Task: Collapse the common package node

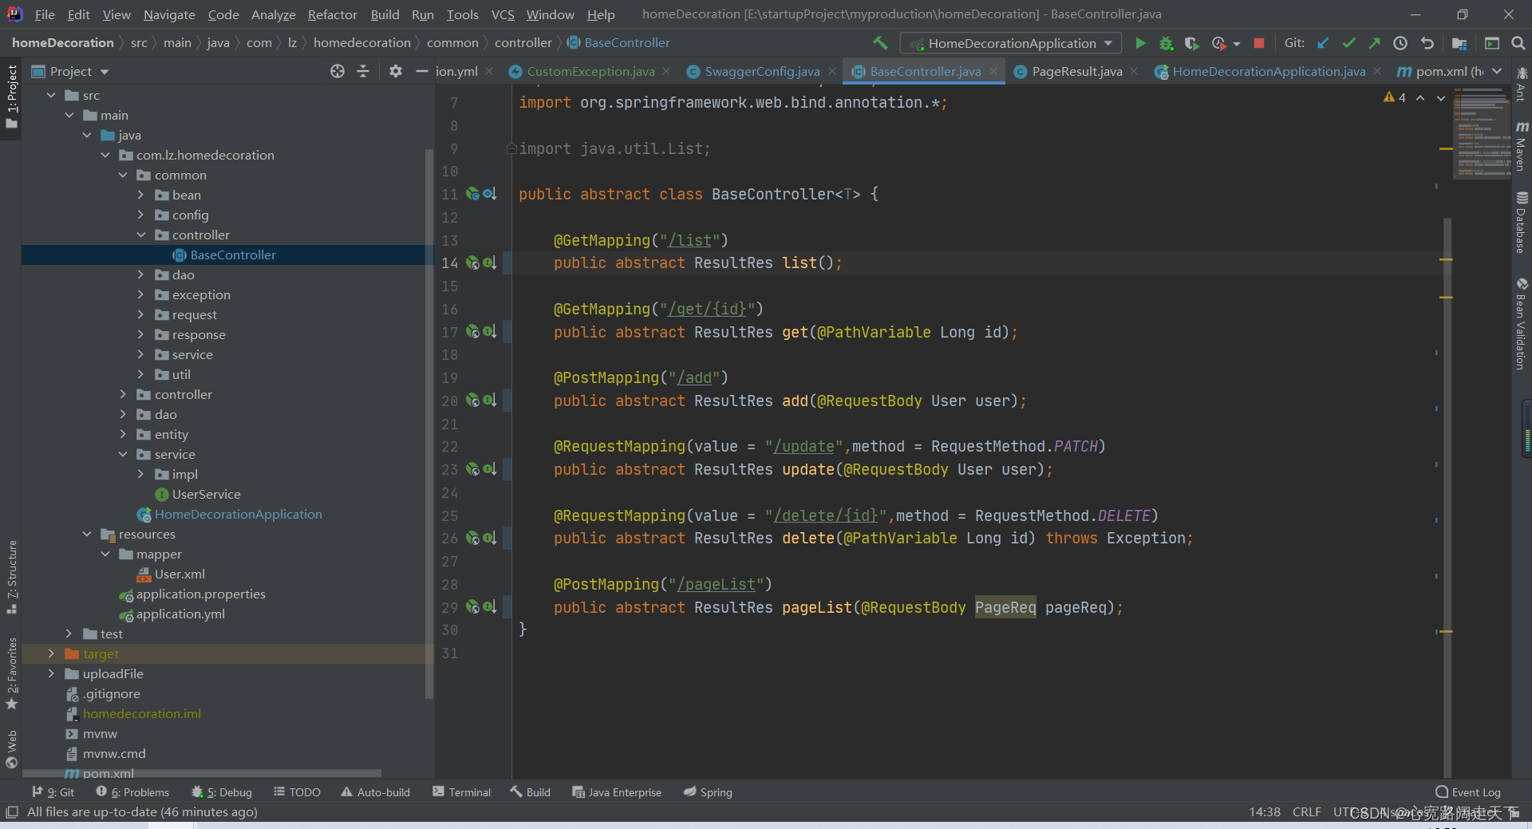Action: pos(123,175)
